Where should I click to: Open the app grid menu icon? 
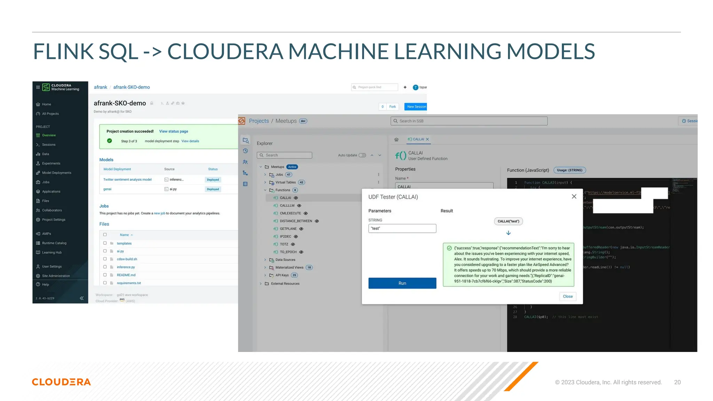pyautogui.click(x=38, y=87)
